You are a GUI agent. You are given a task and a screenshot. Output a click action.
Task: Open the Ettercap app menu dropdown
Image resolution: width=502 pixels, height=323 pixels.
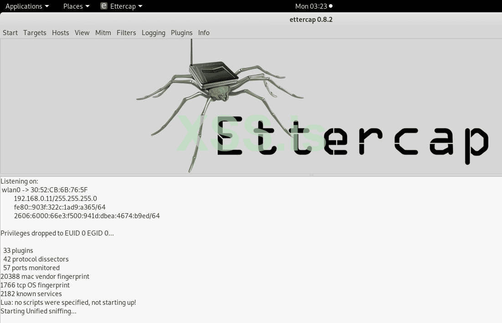click(x=126, y=6)
